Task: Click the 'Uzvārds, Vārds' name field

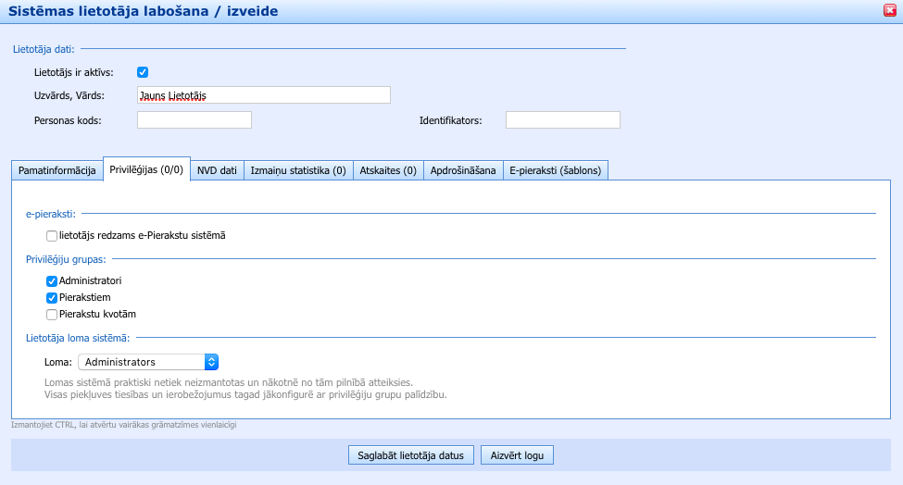Action: pos(263,94)
